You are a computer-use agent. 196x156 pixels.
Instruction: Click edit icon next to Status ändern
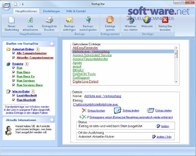click(158, 126)
